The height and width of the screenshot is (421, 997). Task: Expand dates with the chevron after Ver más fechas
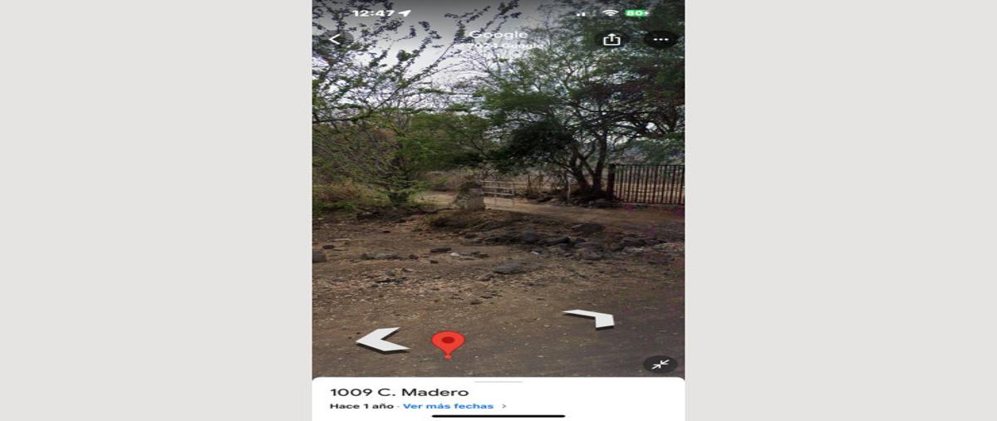503,406
